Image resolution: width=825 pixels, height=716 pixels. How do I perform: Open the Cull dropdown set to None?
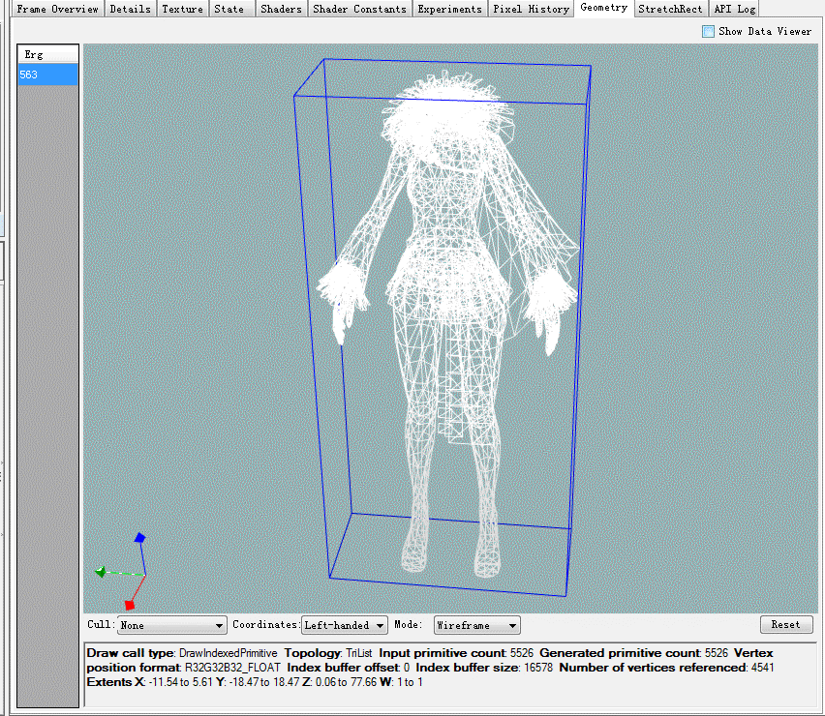[x=172, y=625]
